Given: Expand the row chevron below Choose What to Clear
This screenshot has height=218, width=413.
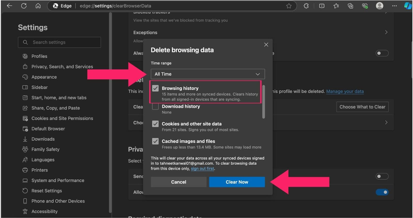Looking at the screenshot, I should 386,122.
